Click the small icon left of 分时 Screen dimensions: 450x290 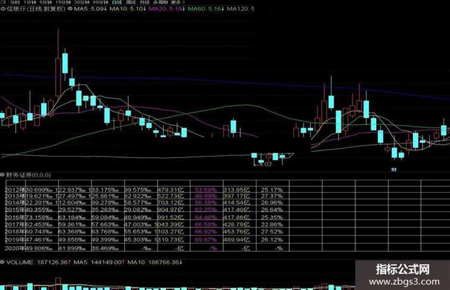pos(4,2)
